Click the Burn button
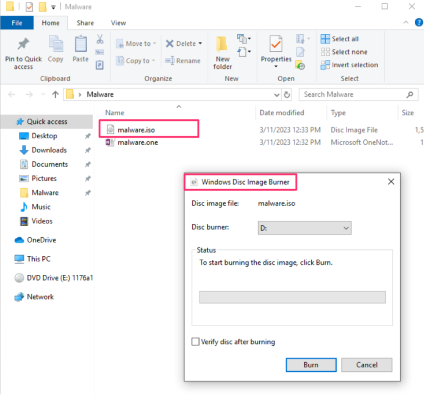Screen dimensions: 424x395 point(311,365)
